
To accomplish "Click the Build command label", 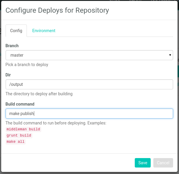I will click(x=20, y=104).
